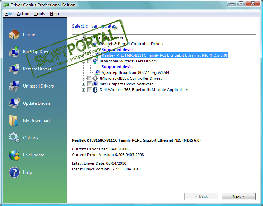The width and height of the screenshot is (263, 206).
Task: Click the Next > button
Action: [239, 196]
